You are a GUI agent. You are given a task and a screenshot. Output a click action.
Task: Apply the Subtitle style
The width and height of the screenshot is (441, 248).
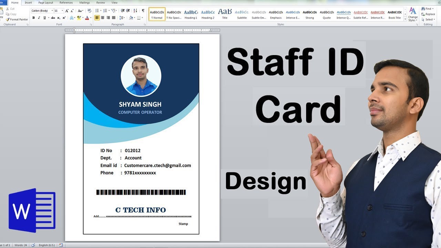[242, 14]
